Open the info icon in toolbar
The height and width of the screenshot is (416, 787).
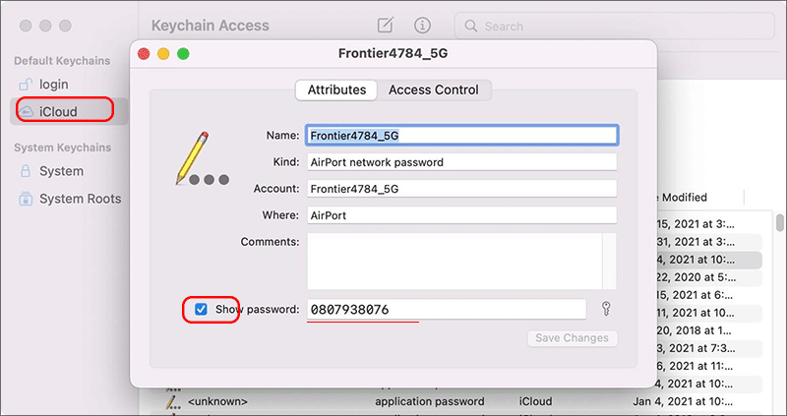(422, 26)
